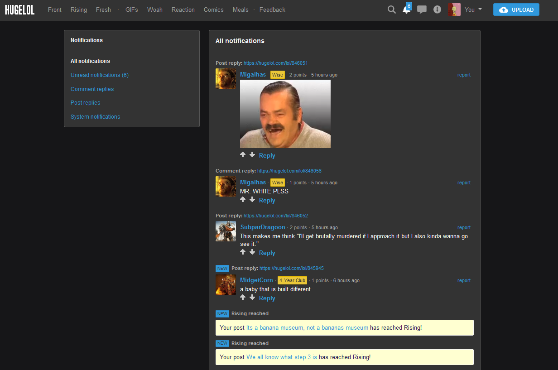558x370 pixels.
Task: Open the notifications bell icon
Action: 407,9
